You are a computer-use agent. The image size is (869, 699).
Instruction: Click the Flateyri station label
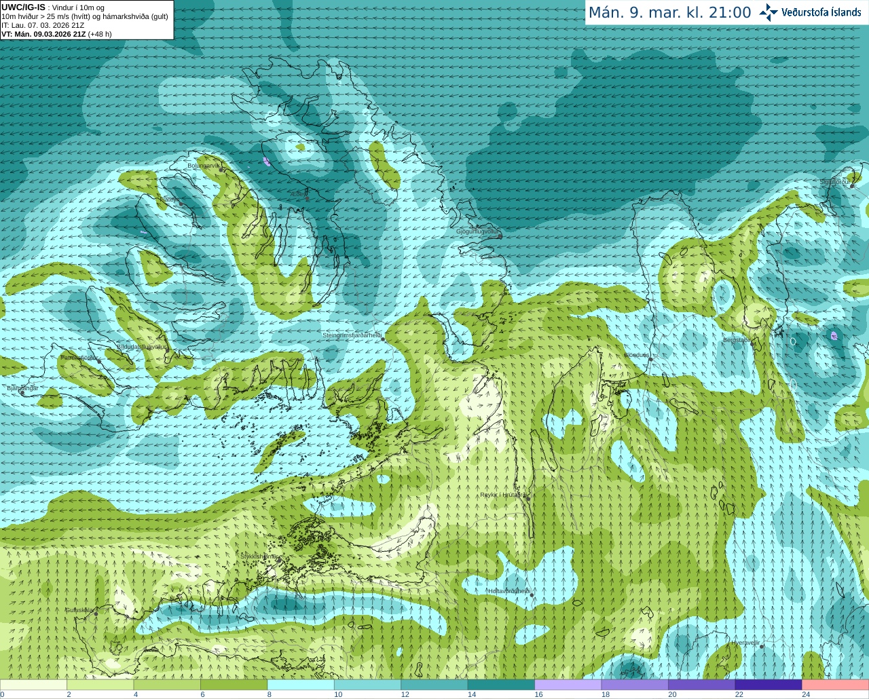(169, 200)
